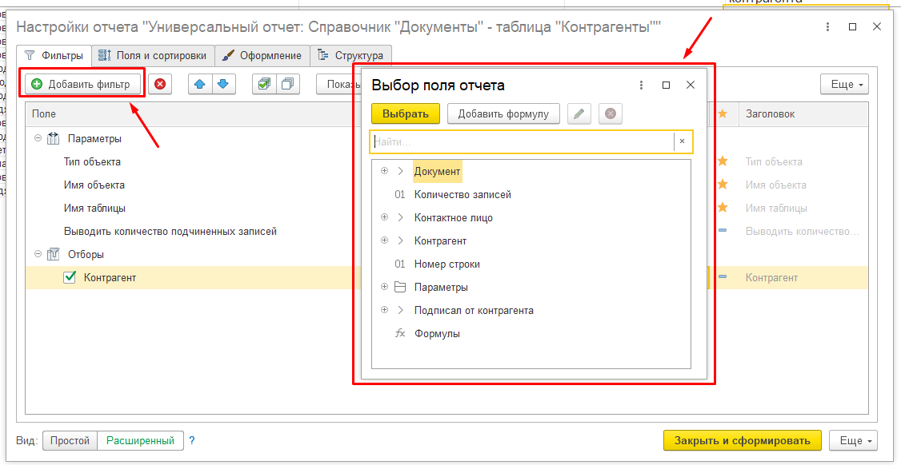Viewport: 901px width, 465px height.
Task: Uncheck all filters icon
Action: coord(288,85)
